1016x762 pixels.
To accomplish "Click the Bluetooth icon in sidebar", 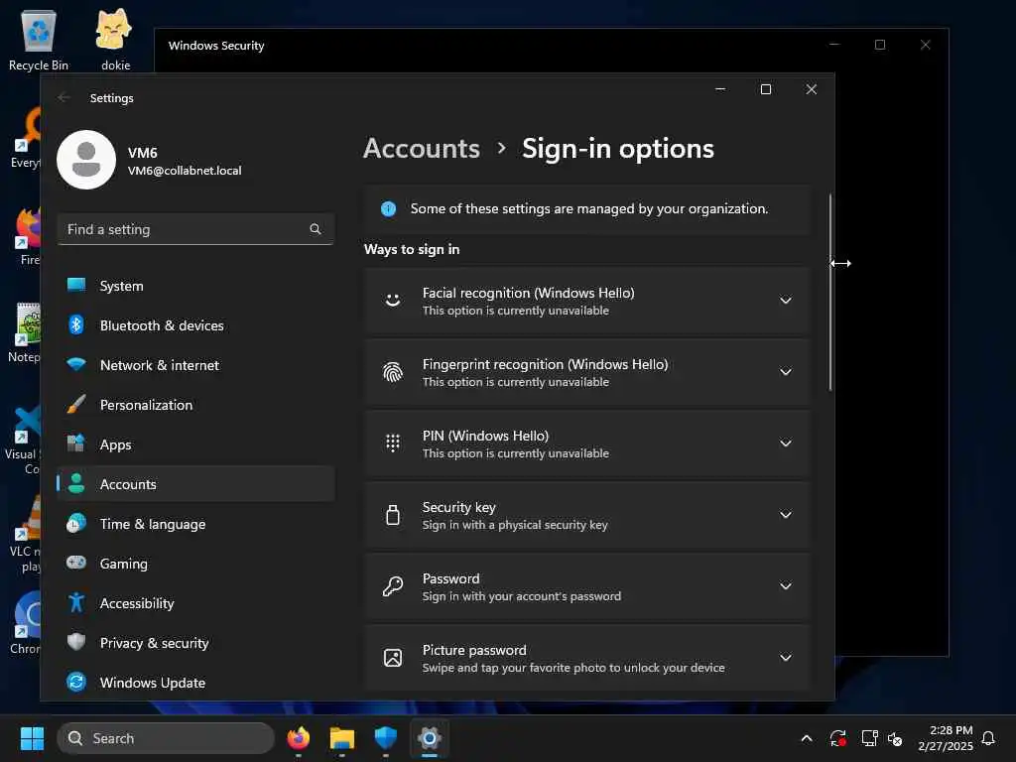I will point(76,324).
